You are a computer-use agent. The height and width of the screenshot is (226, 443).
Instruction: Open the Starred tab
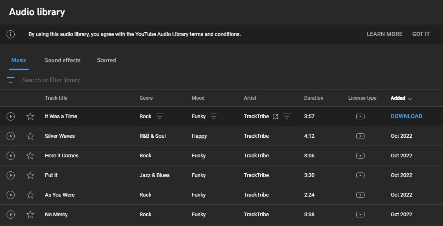[107, 60]
